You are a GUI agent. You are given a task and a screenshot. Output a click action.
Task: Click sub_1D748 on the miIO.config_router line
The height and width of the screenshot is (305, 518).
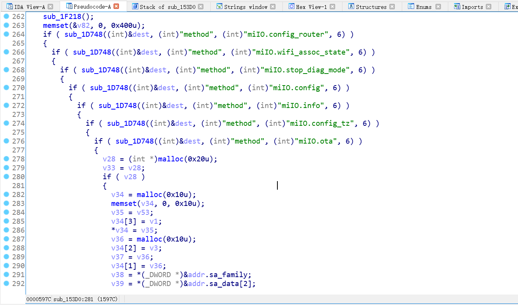pyautogui.click(x=81, y=34)
